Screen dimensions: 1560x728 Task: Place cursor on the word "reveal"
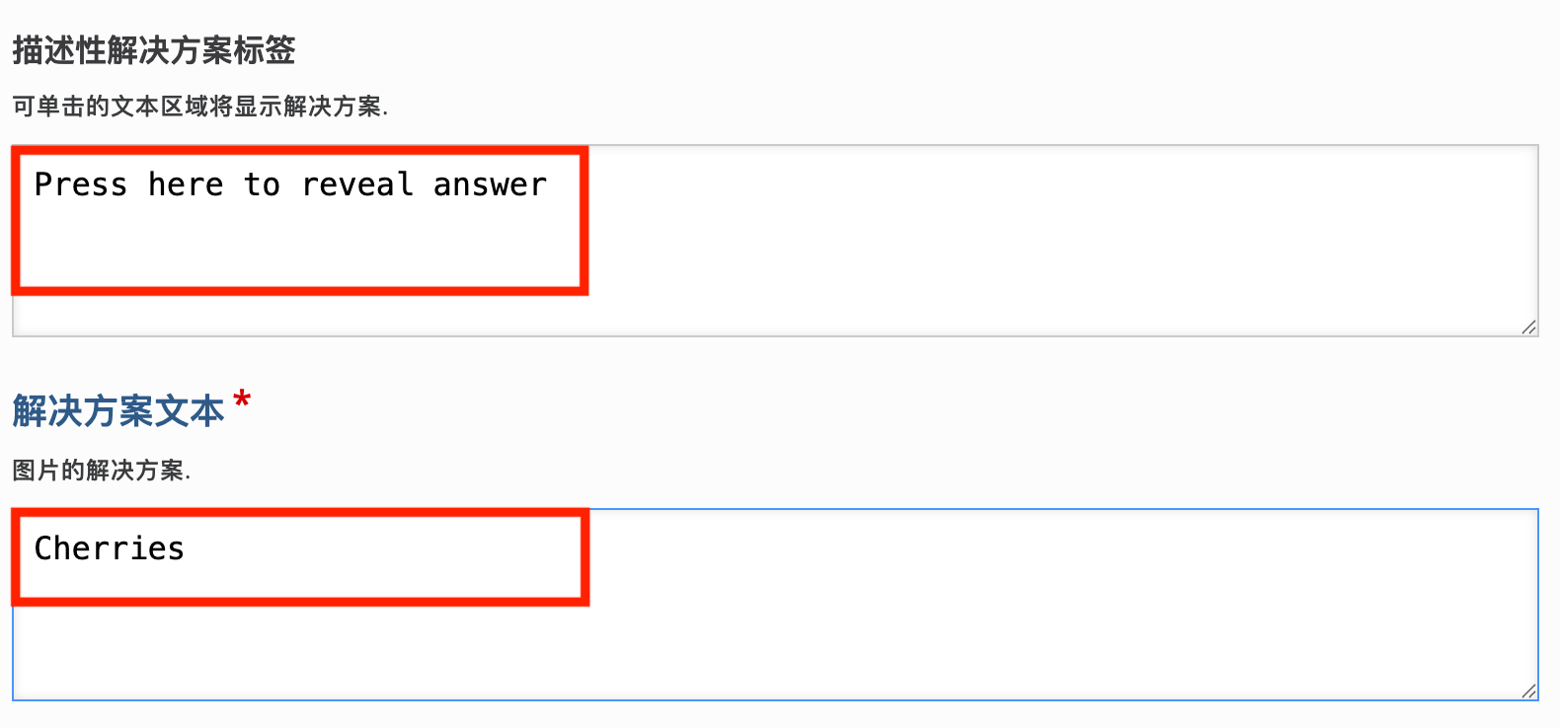356,184
